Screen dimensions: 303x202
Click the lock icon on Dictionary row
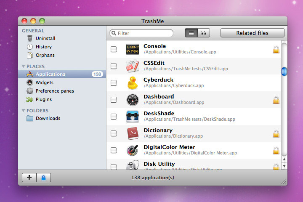tap(276, 134)
